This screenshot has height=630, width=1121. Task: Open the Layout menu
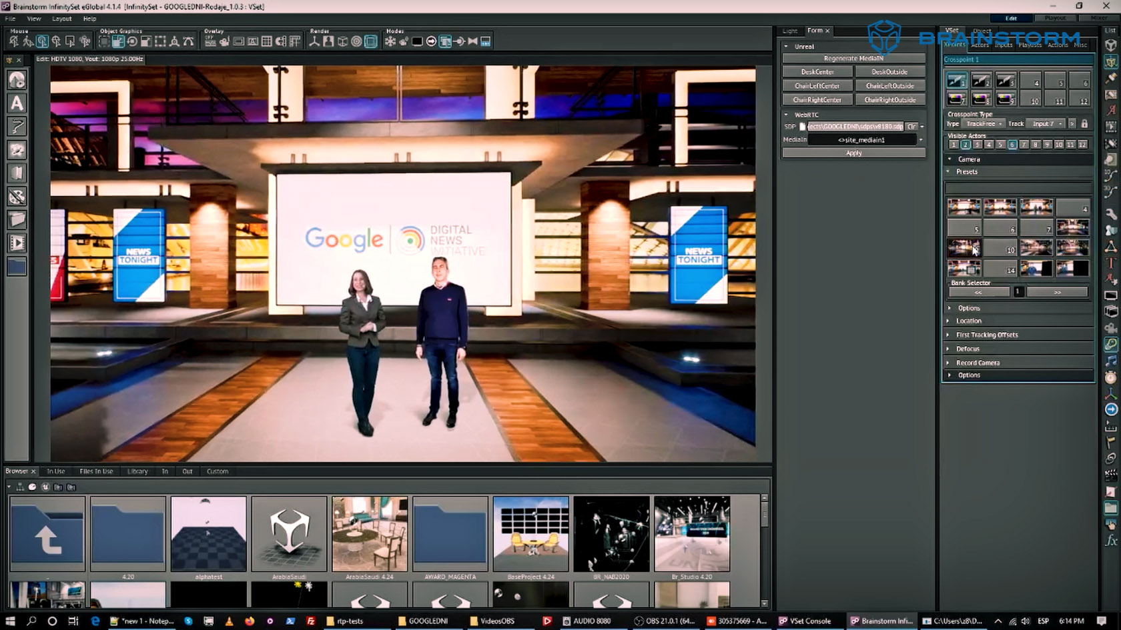61,19
